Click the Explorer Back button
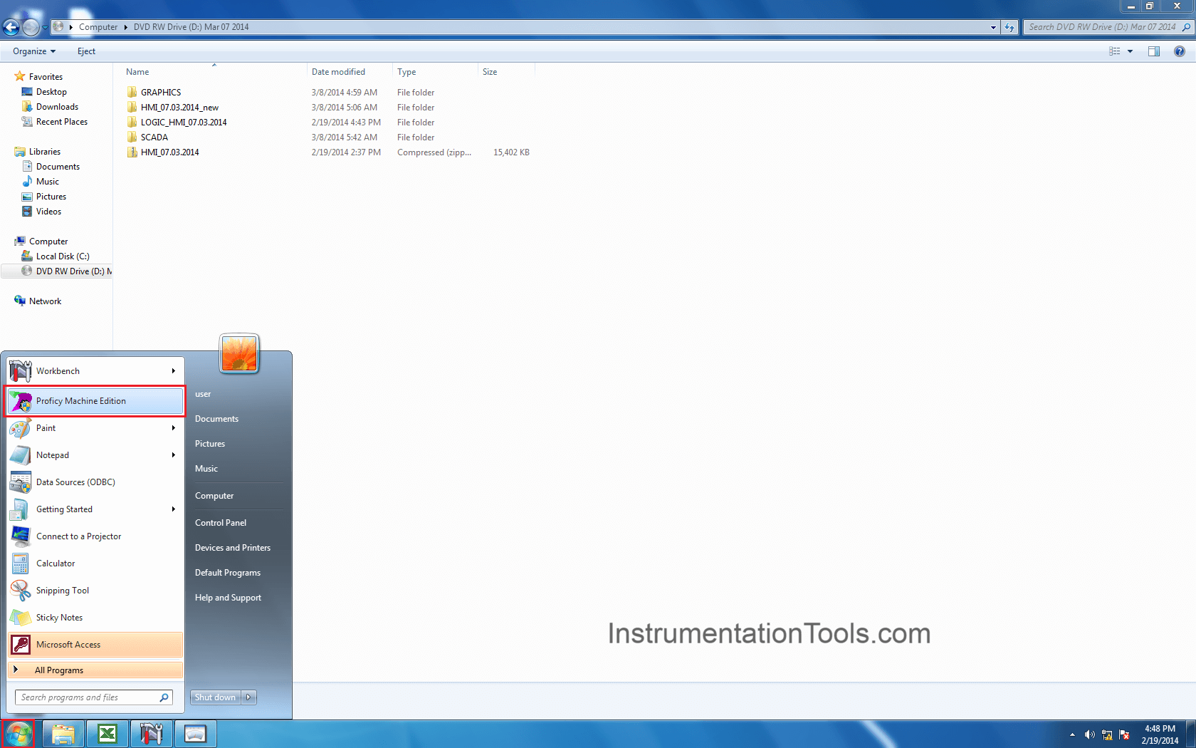The image size is (1196, 748). [x=11, y=27]
